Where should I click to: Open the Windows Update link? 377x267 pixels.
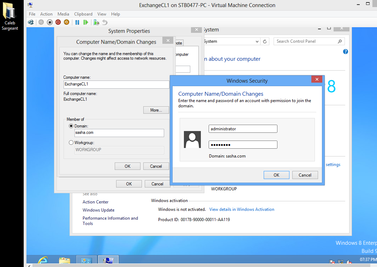pos(98,210)
